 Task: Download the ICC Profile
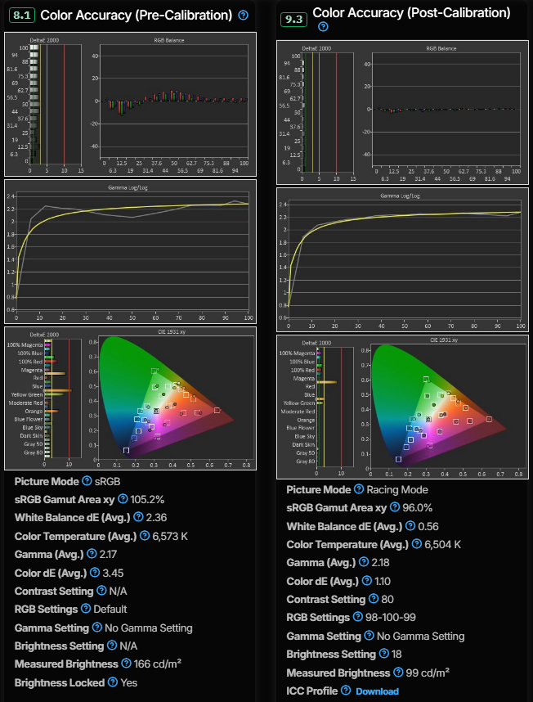[377, 691]
